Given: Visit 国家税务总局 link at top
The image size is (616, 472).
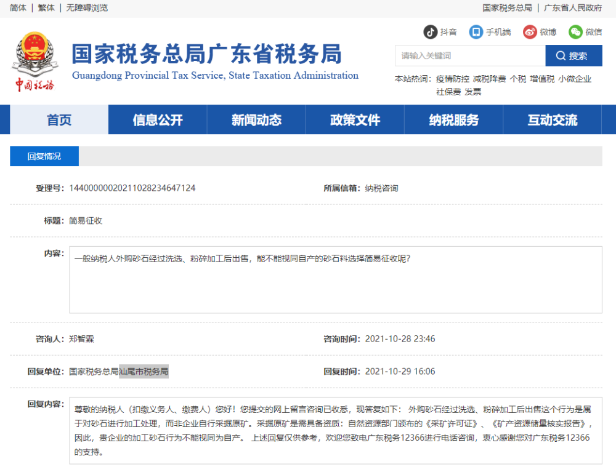Looking at the screenshot, I should click(x=507, y=8).
